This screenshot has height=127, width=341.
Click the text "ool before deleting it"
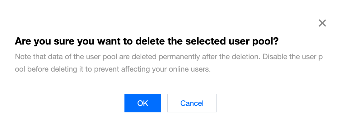(113, 69)
